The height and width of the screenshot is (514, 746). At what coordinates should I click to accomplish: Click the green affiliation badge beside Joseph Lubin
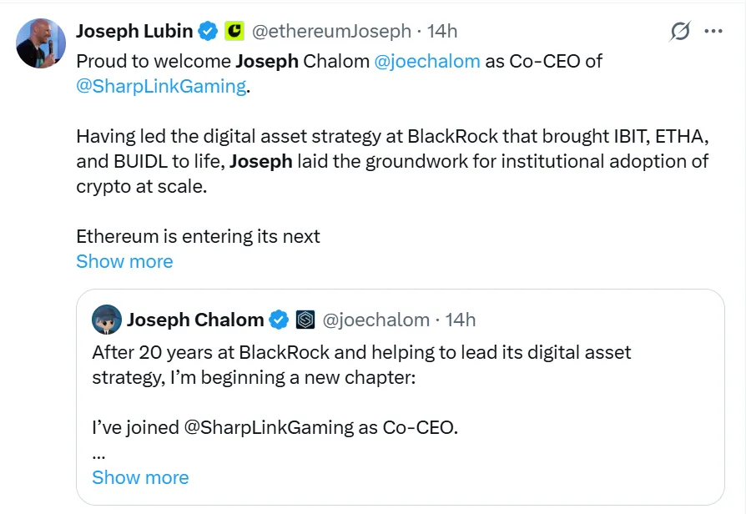point(234,32)
